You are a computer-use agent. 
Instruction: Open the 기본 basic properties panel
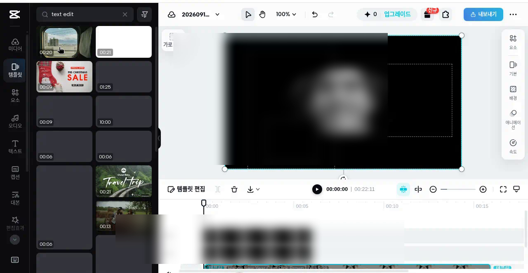tap(513, 68)
